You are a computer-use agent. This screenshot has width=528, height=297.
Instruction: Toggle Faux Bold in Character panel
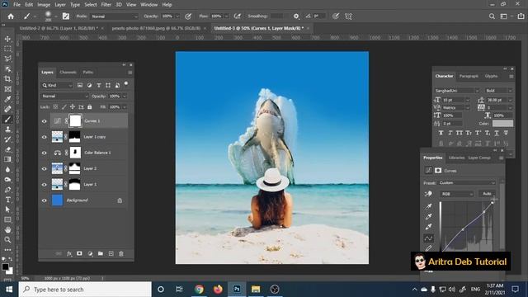(x=441, y=133)
